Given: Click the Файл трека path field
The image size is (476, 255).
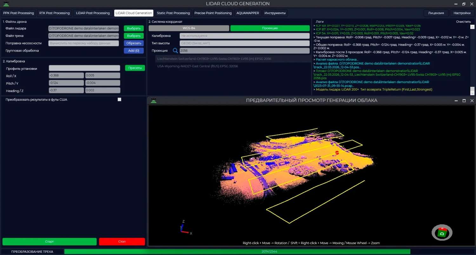Looking at the screenshot, I should click(x=84, y=36).
